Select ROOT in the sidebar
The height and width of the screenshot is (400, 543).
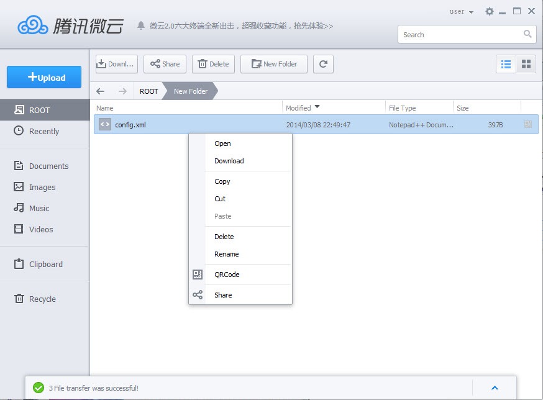coord(45,110)
